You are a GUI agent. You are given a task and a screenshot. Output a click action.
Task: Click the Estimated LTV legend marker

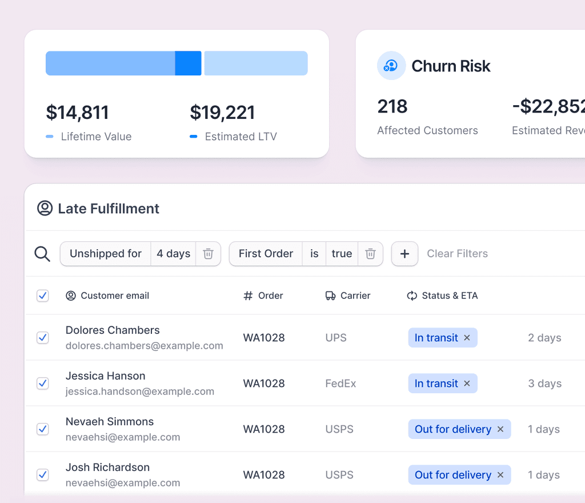click(x=193, y=137)
